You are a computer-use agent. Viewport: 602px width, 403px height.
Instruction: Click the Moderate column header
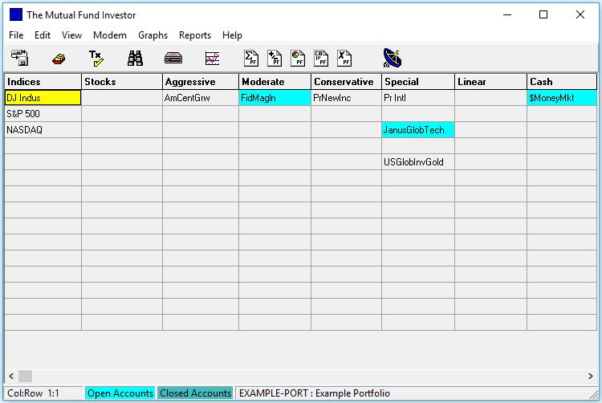(x=275, y=82)
